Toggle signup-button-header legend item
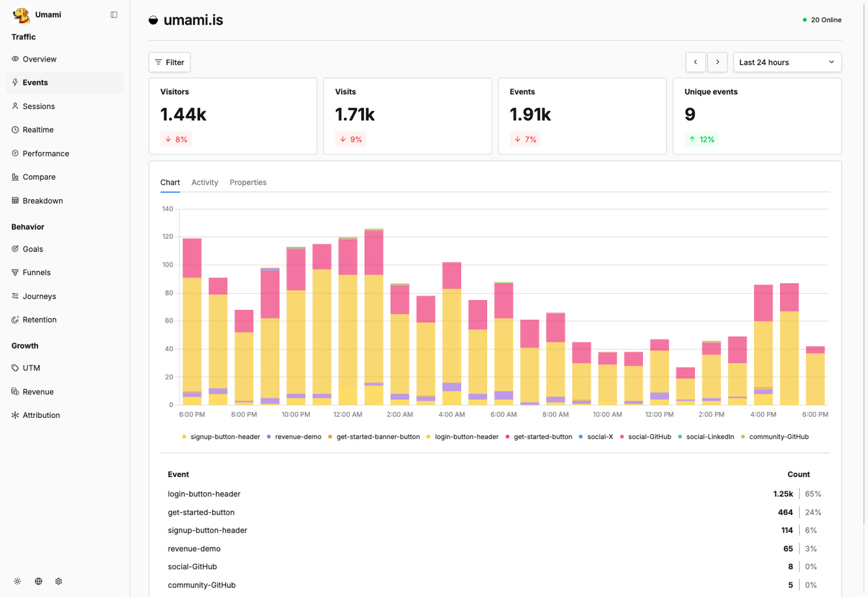The width and height of the screenshot is (868, 597). (x=221, y=437)
